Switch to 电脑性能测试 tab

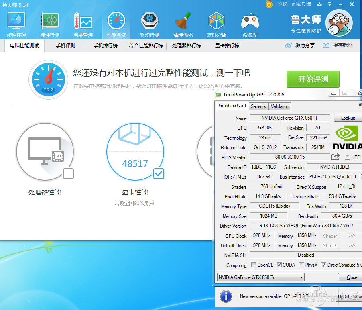click(24, 46)
